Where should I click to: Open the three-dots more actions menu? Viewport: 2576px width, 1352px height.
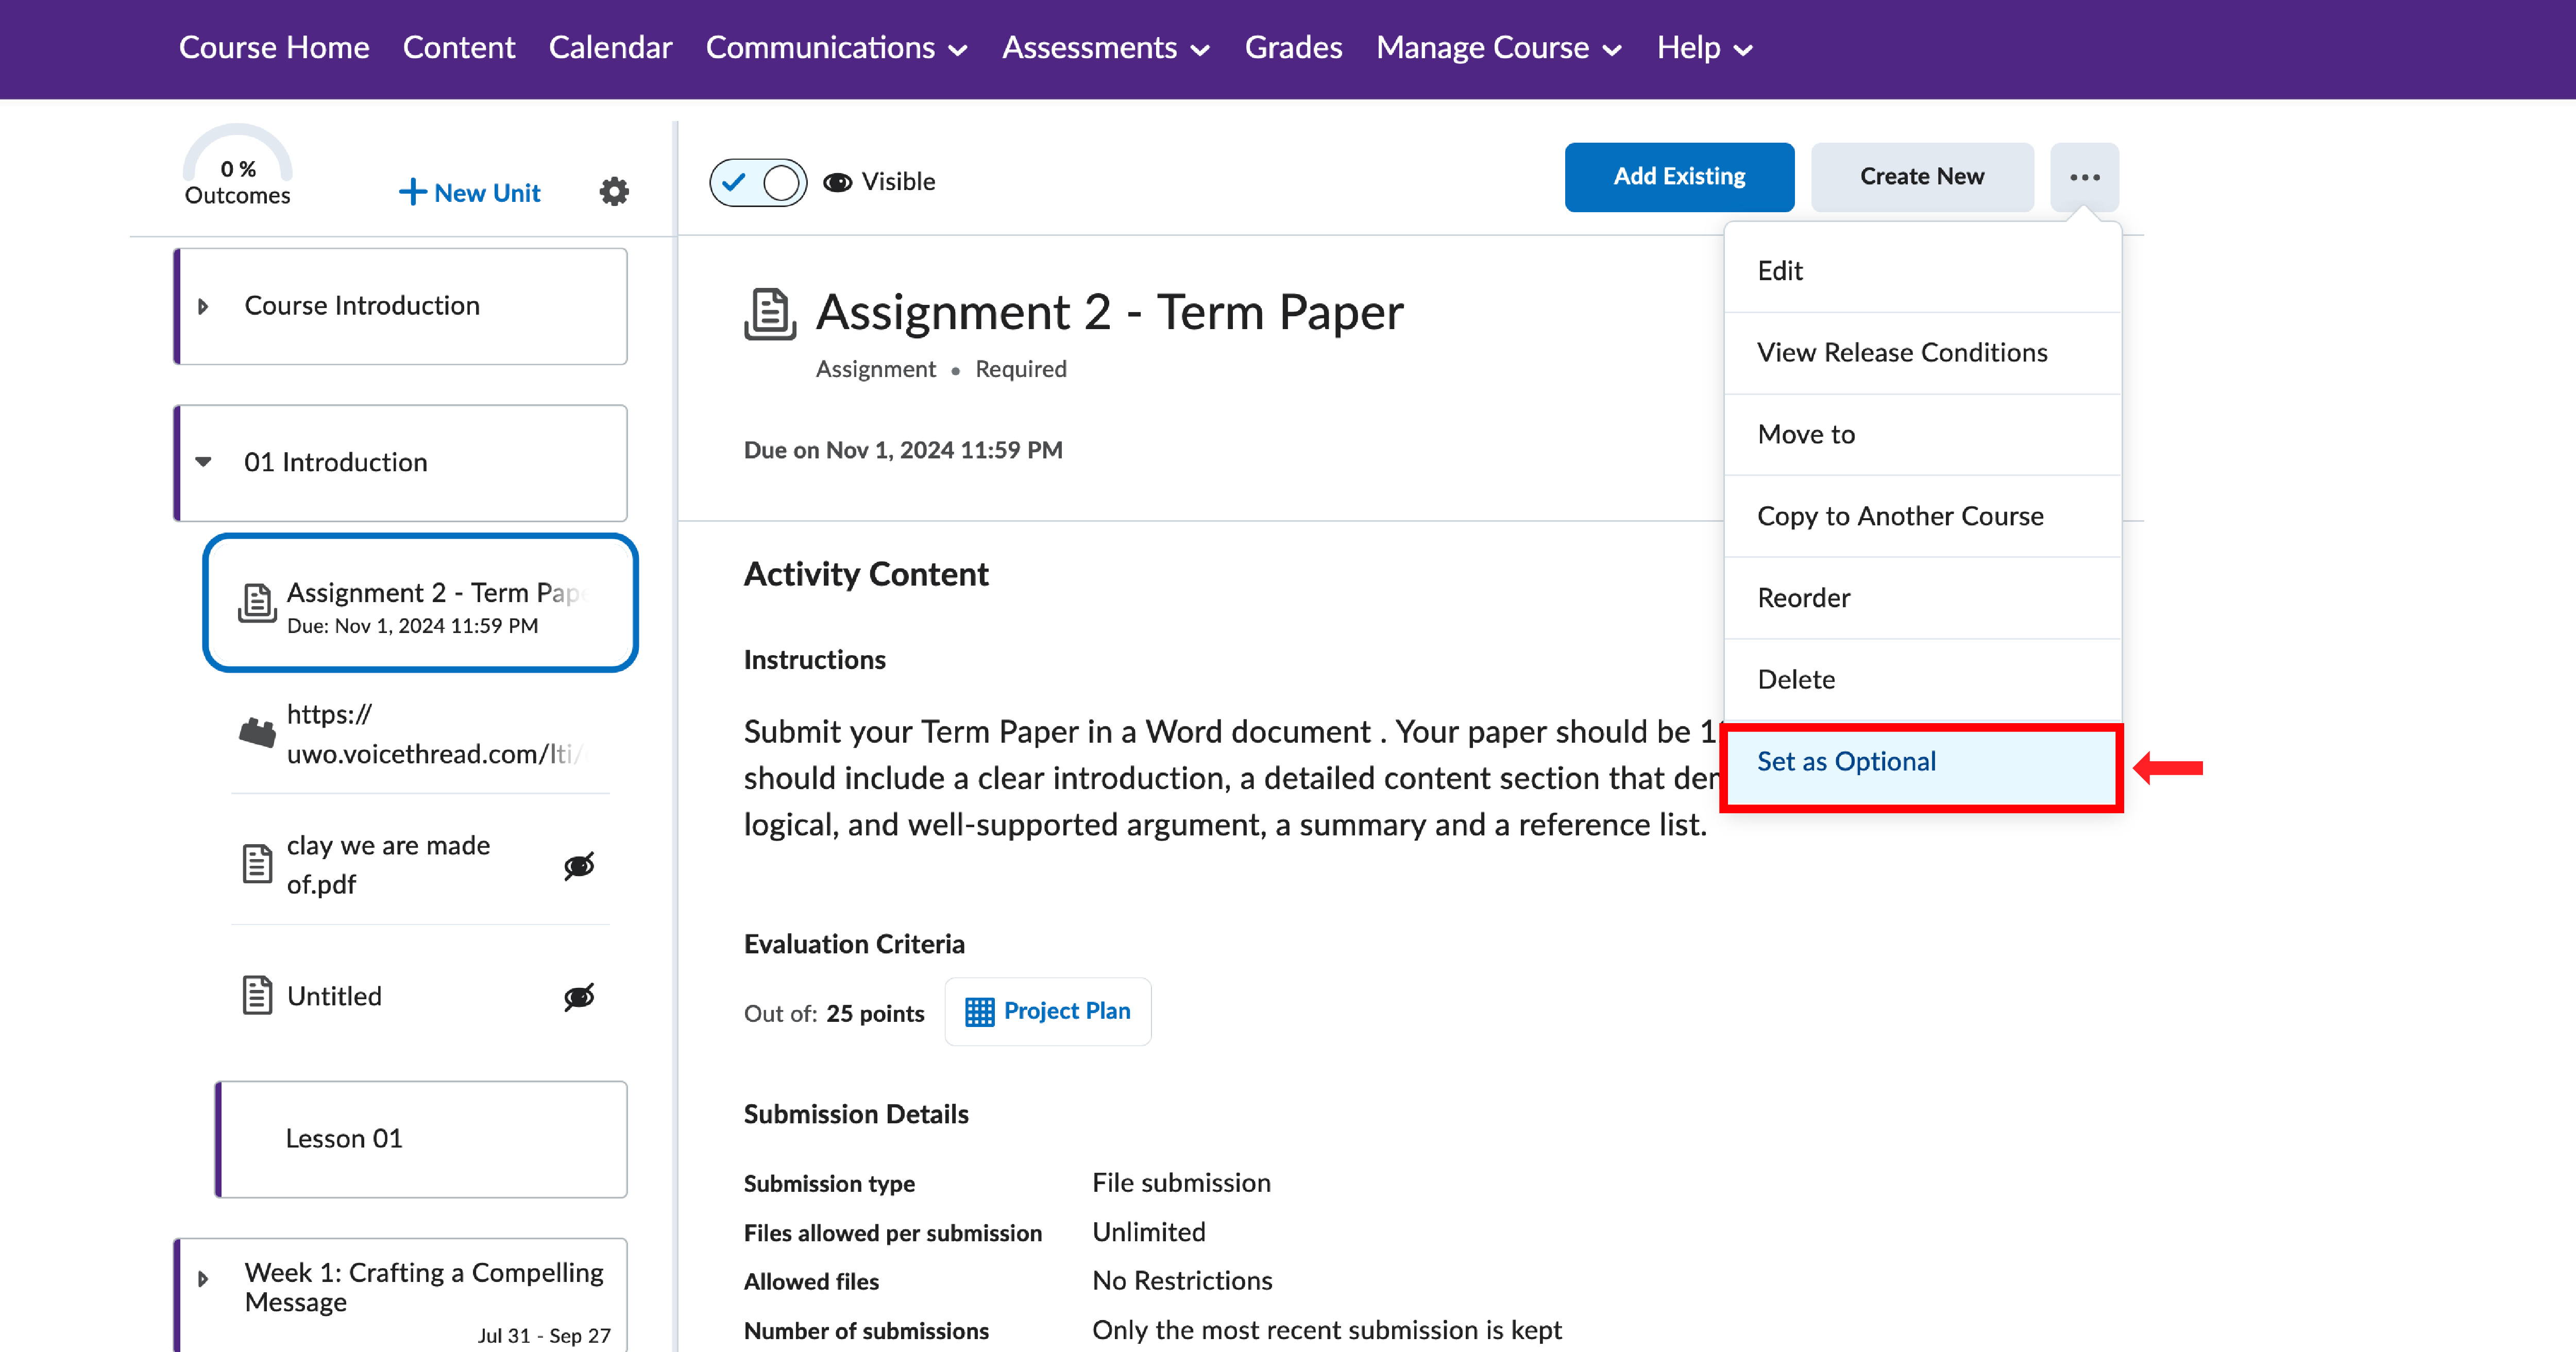point(2084,177)
